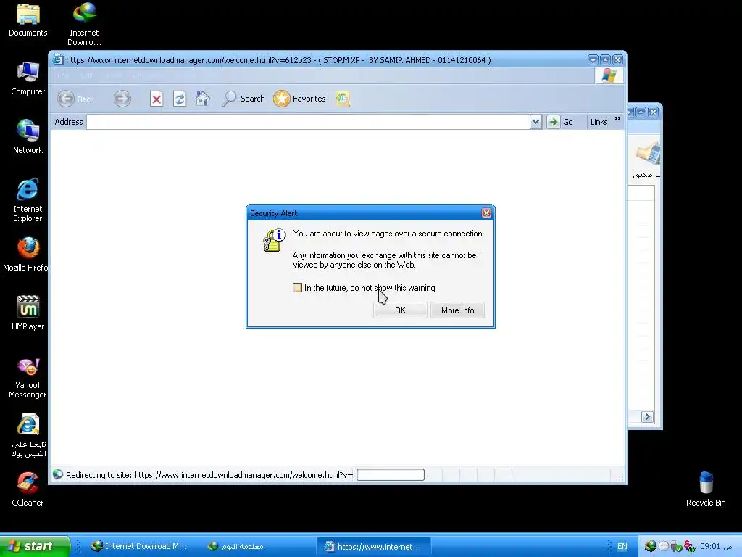Close the Security Alert dialog
The image size is (742, 557).
(x=486, y=213)
